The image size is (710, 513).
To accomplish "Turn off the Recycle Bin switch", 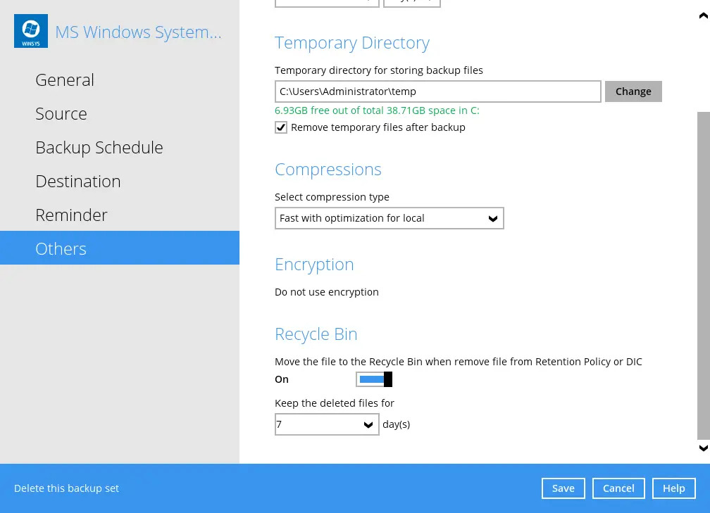I will [374, 380].
